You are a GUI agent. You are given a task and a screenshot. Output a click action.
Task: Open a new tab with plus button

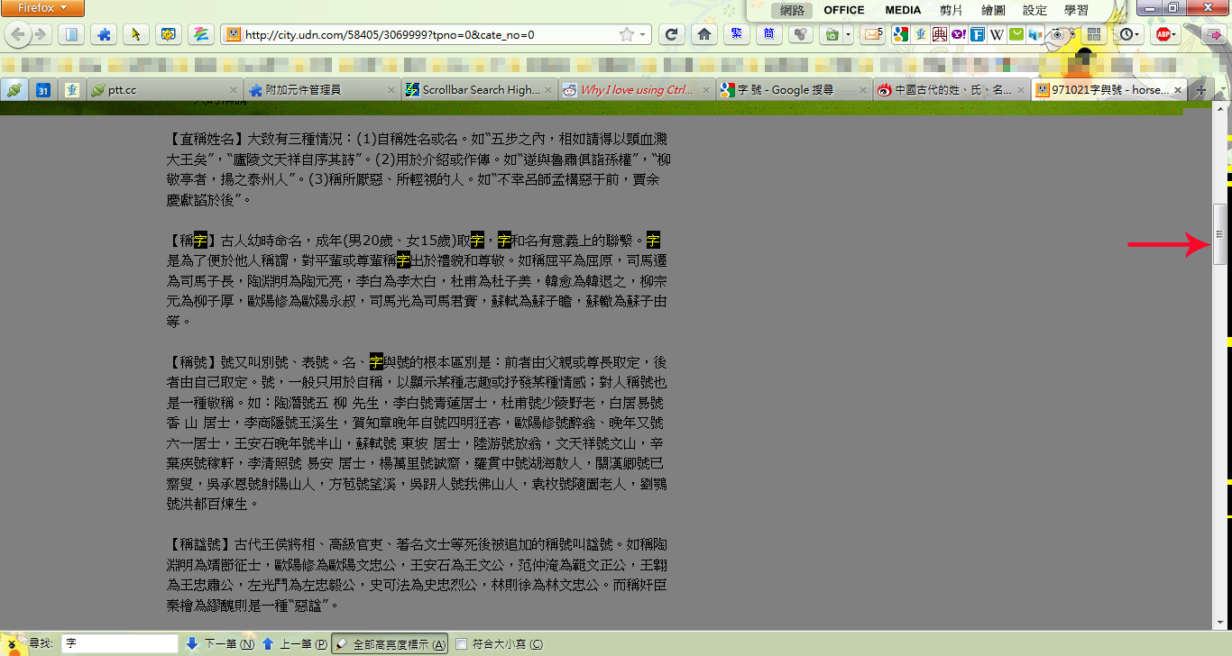(x=1200, y=90)
